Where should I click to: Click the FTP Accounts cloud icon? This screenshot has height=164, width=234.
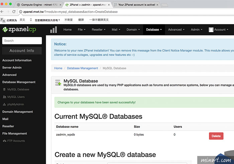pyautogui.click(x=4, y=141)
